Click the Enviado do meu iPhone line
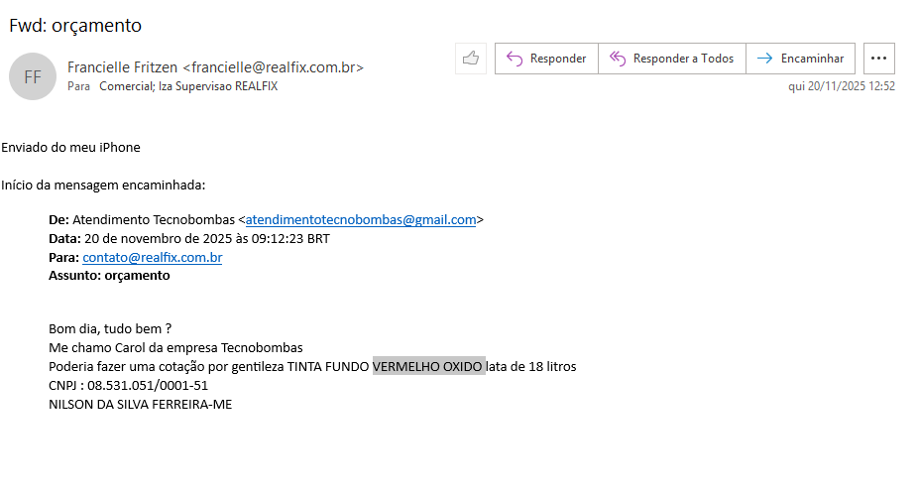The height and width of the screenshot is (498, 918). pos(70,148)
